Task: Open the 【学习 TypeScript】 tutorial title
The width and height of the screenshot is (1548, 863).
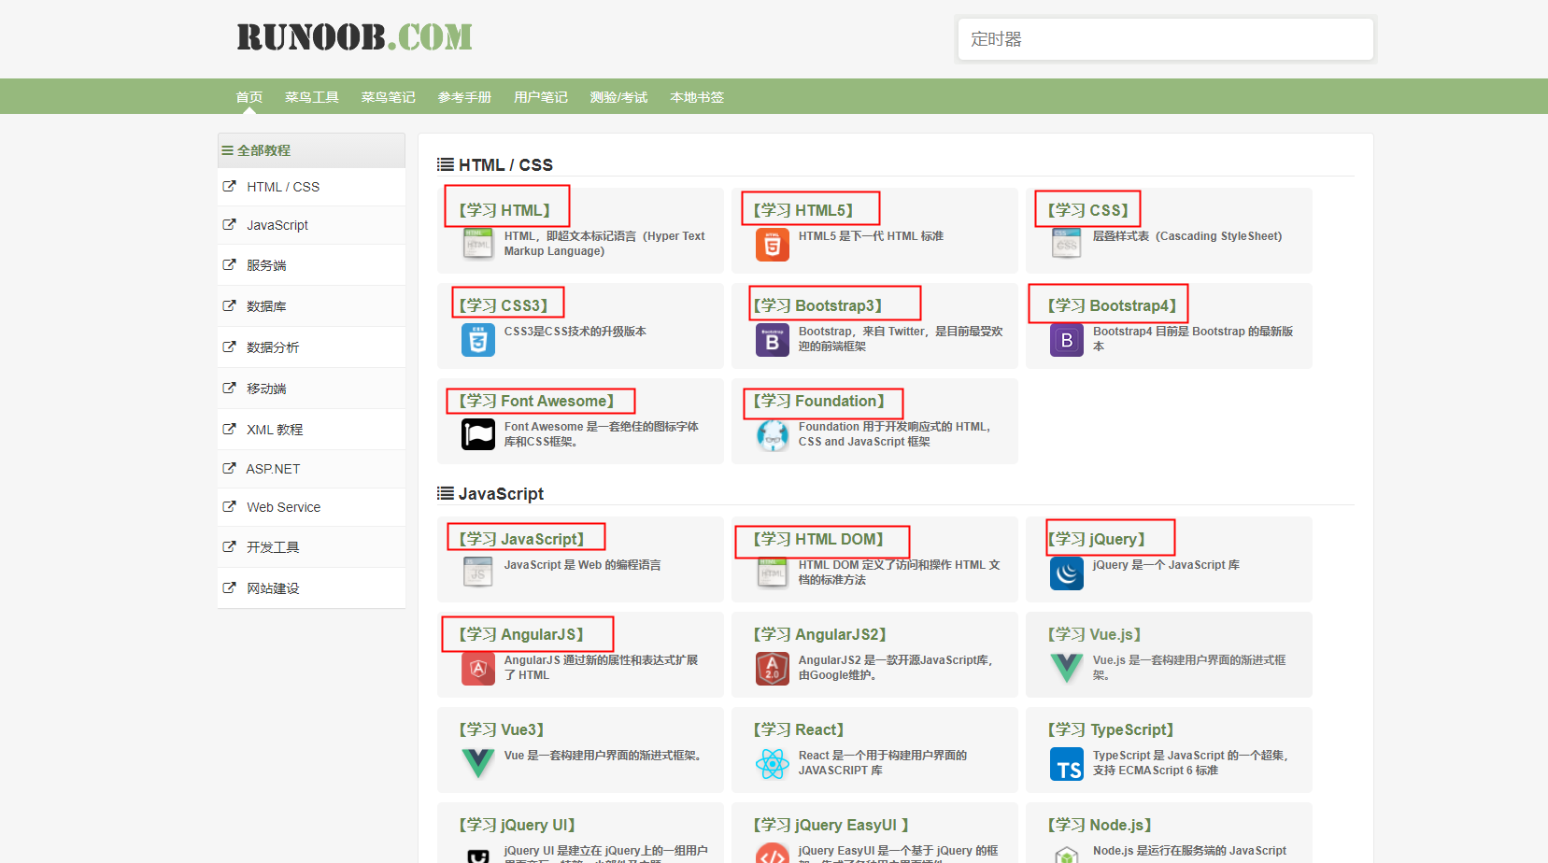Action: 1110,729
